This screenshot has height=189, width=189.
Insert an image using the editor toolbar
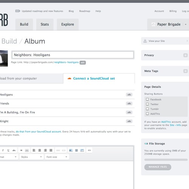[71, 150]
